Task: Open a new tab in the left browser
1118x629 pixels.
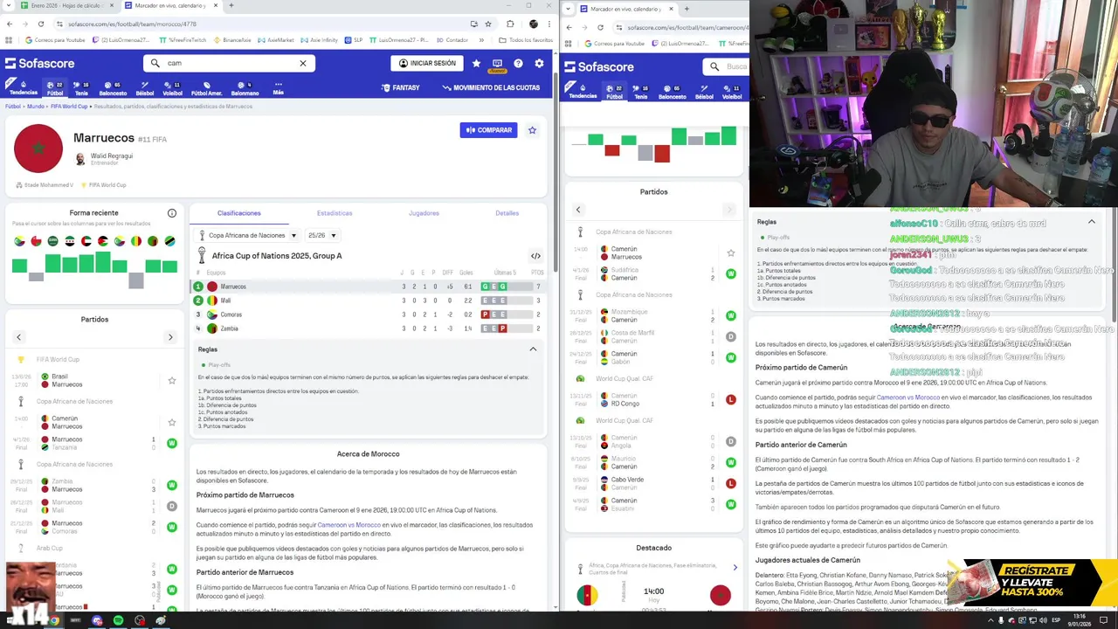Action: (231, 5)
